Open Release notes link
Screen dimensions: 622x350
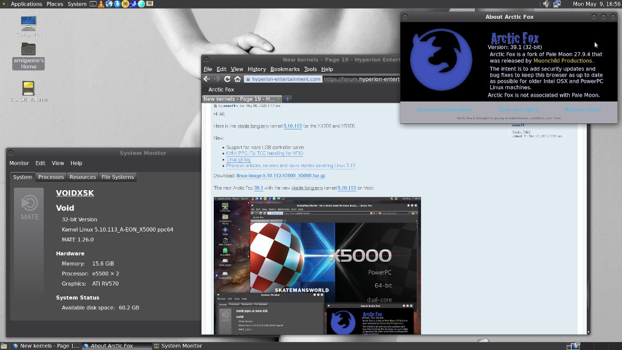coord(583,109)
